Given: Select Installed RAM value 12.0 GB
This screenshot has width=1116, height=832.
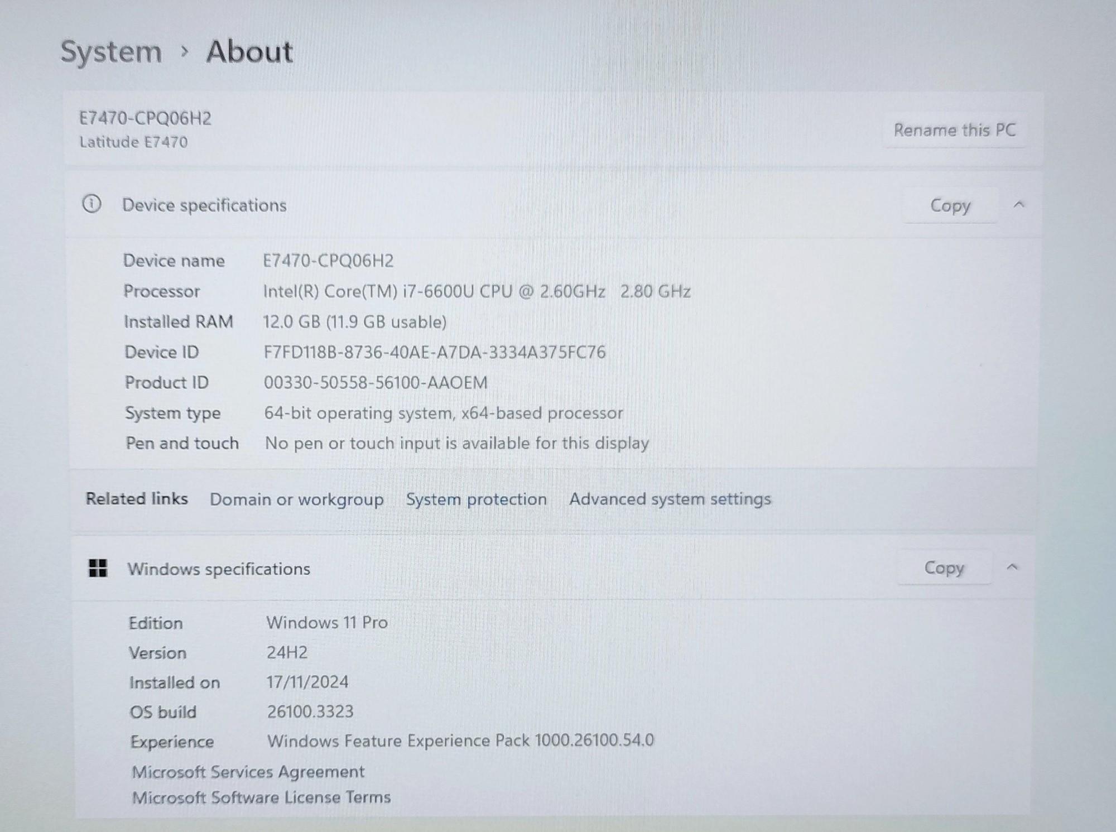Looking at the screenshot, I should pos(355,322).
